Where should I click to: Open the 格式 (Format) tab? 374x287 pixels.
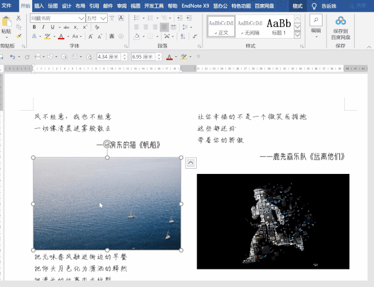297,6
